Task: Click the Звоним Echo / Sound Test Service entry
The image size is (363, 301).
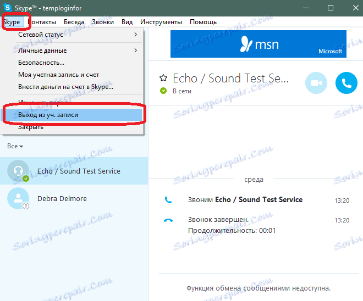Action: point(245,200)
